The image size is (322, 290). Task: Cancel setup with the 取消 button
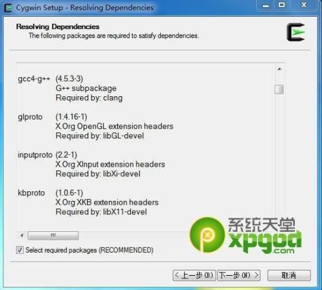[289, 275]
